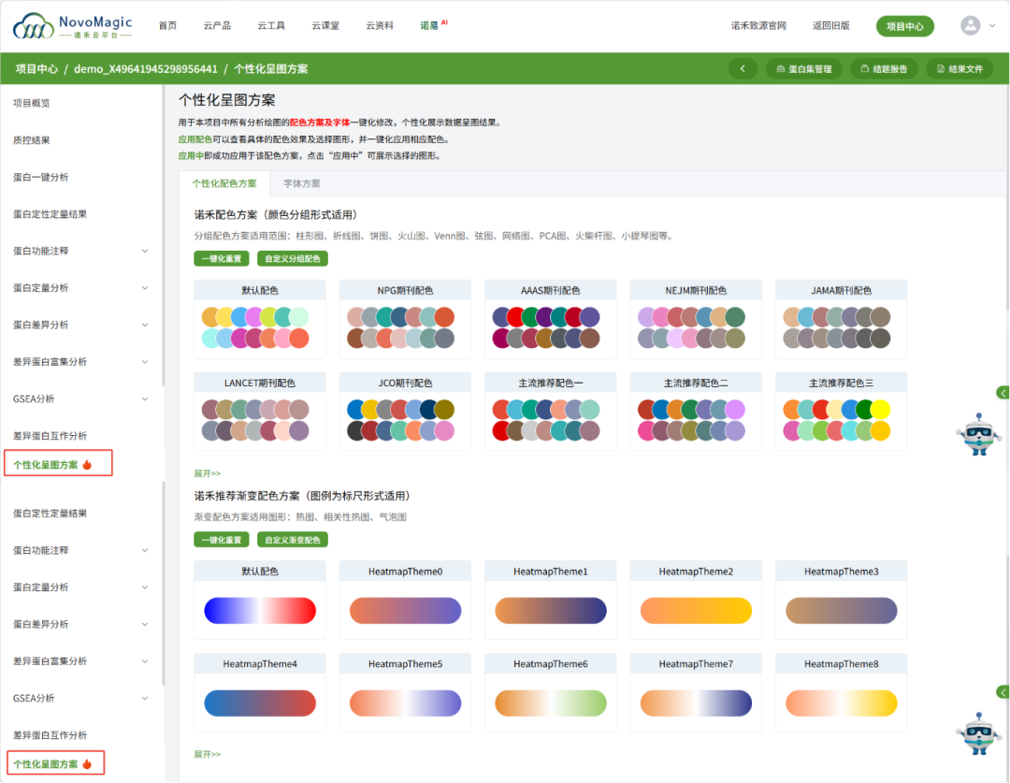Expand the dropdown arrow beside user avatar
Viewport: 1010px width, 783px height.
point(992,26)
